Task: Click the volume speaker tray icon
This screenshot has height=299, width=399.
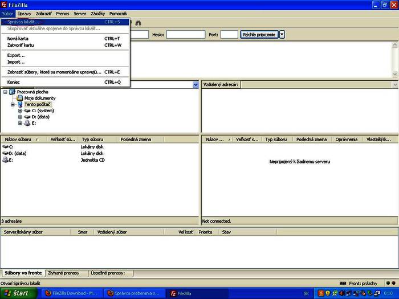Action: 342,293
